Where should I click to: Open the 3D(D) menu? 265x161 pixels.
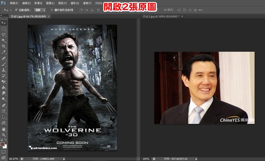tap(98, 3)
